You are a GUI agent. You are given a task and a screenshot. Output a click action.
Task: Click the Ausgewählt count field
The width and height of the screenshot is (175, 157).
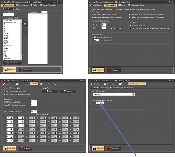[x=44, y=12]
